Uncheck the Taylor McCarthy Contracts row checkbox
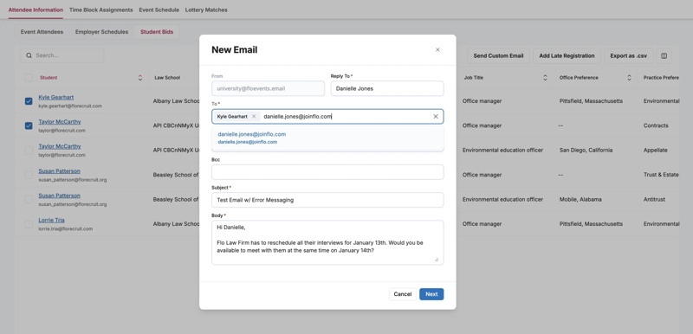693x334 pixels. (29, 125)
